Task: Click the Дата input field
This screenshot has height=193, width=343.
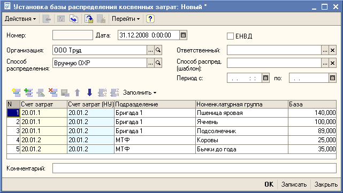Action: click(149, 35)
